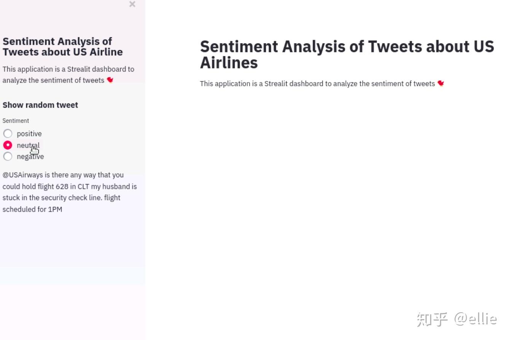Image resolution: width=510 pixels, height=340 pixels.
Task: Click the main page heading about US Airlines
Action: 347,54
